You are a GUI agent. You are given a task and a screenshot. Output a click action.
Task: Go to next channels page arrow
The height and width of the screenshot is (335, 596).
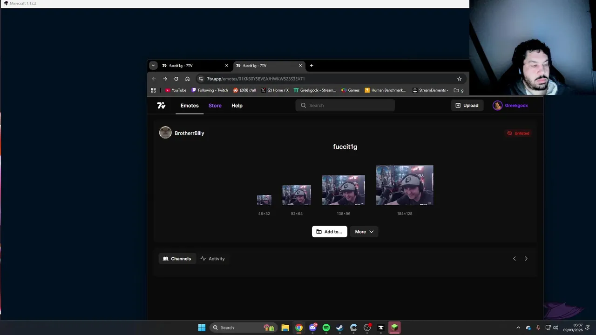point(526,259)
